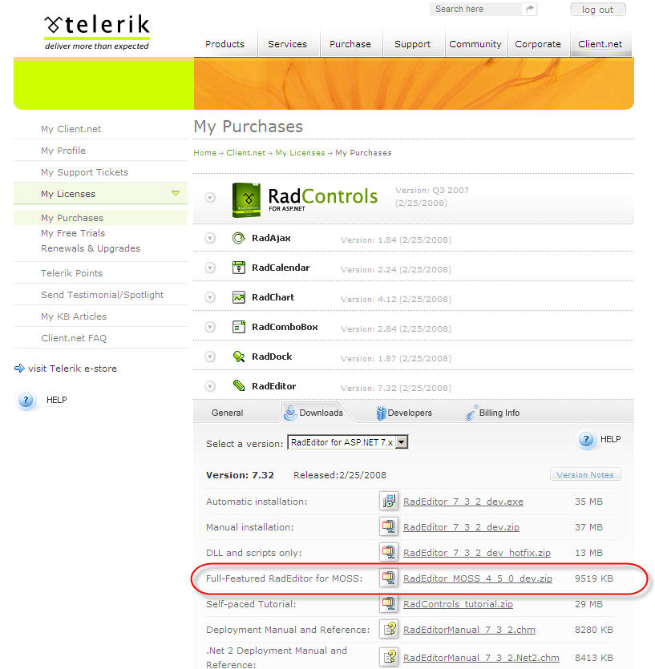The image size is (655, 669).
Task: Collapse My Licenses sidebar arrow
Action: [x=175, y=193]
